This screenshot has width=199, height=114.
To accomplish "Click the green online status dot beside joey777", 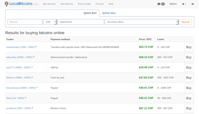I will point(32,67).
